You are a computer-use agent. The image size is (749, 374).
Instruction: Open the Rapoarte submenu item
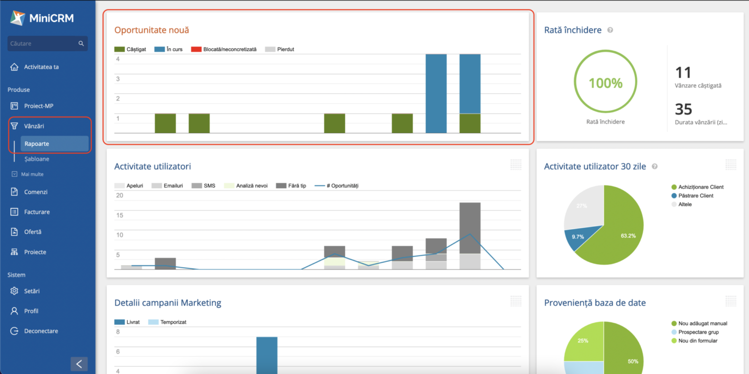pos(37,144)
